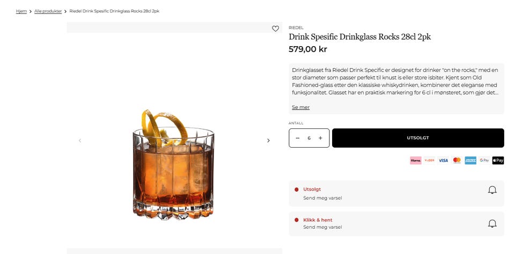
Task: Show next product image with right arrow
Action: 268,141
